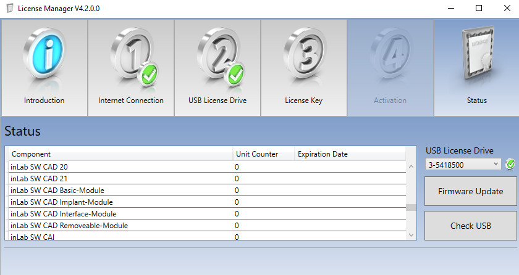Viewport: 519px width, 275px height.
Task: Switch to License Key tab label
Action: click(x=303, y=101)
